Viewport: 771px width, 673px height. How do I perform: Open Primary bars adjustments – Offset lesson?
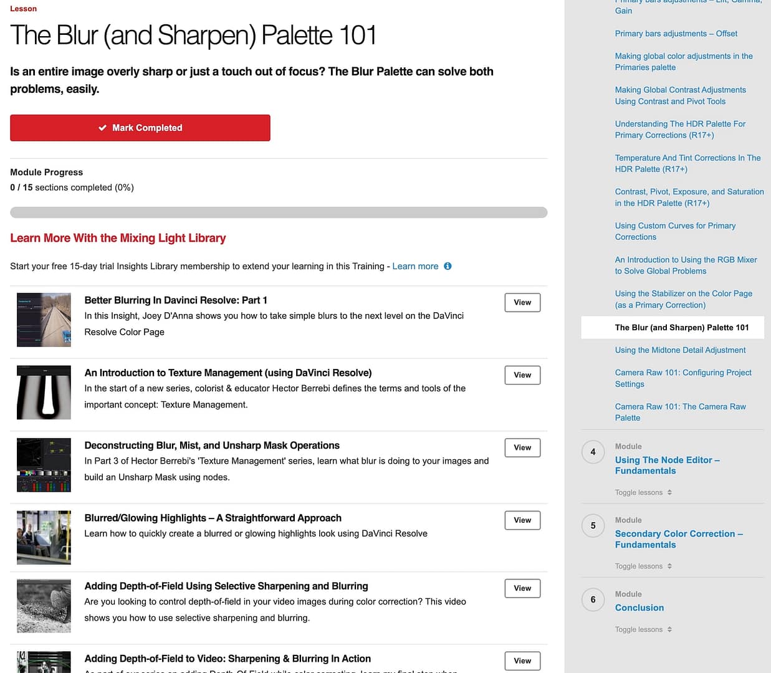[x=676, y=34]
